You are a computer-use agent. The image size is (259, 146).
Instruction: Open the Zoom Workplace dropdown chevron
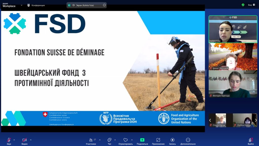click(21, 5)
